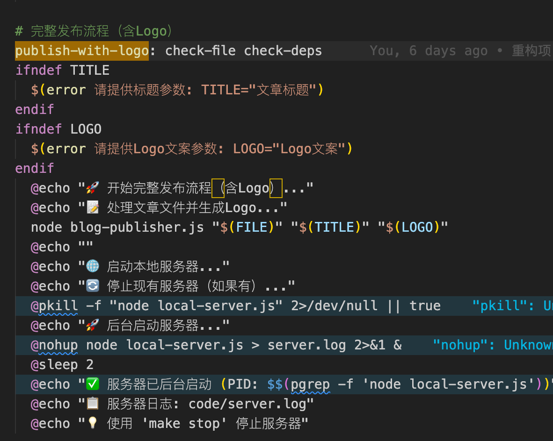Click the inline diagnostic hint "nohup": Unknown
The height and width of the screenshot is (441, 553).
[x=493, y=345]
